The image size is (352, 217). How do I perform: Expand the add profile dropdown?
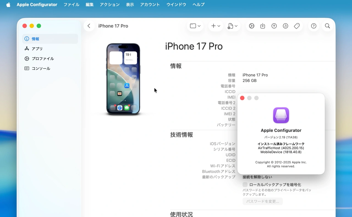click(233, 26)
